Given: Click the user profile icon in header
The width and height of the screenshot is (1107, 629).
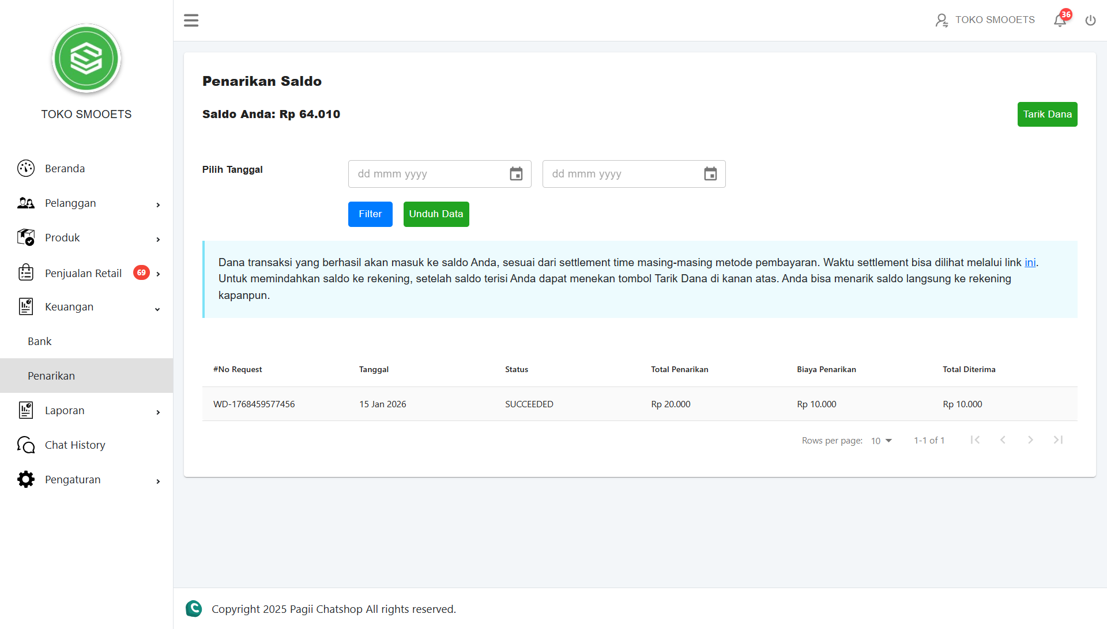Looking at the screenshot, I should [942, 21].
